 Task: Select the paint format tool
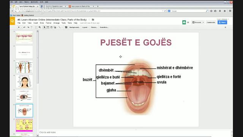coord(32,27)
